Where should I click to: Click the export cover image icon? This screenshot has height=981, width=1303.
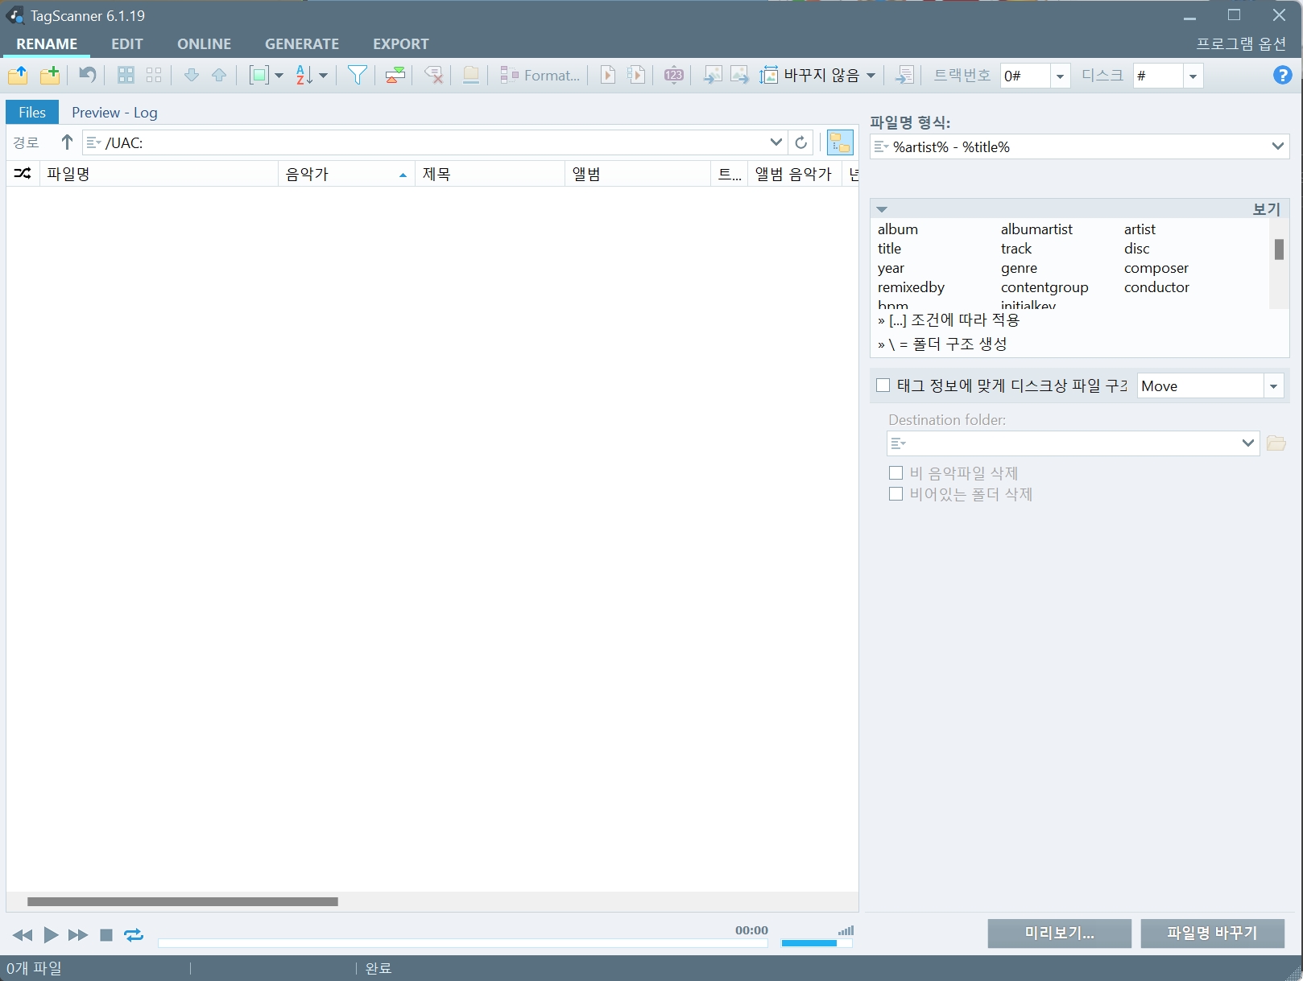tap(739, 76)
